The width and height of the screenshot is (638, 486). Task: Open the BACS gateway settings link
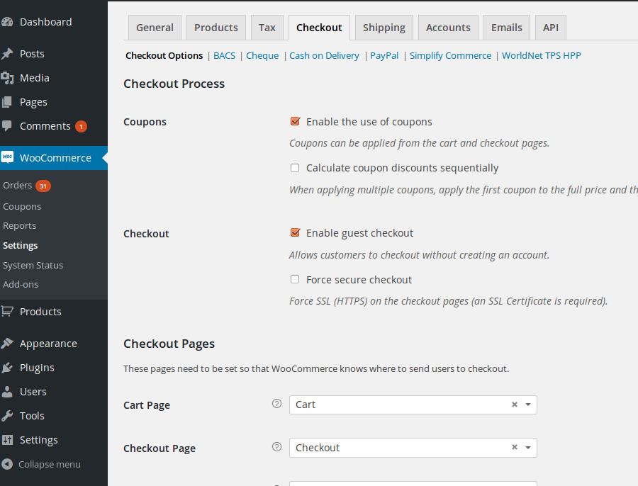[x=225, y=56]
